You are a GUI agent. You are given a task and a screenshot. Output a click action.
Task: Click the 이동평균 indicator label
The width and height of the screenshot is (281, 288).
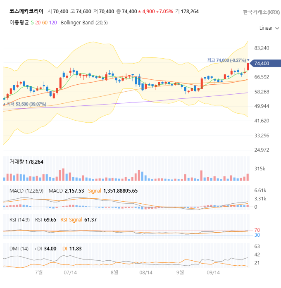click(19, 23)
